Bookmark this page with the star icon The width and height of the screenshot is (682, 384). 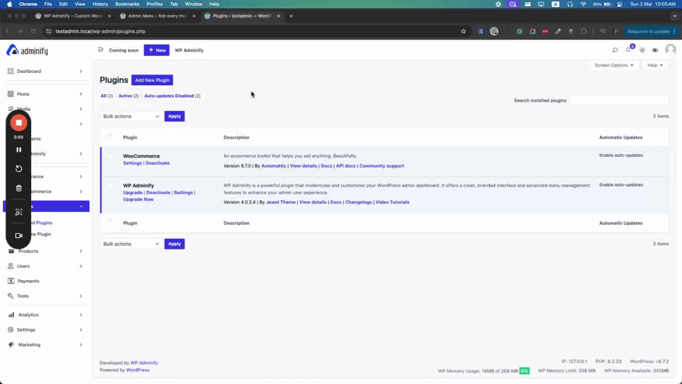[x=464, y=31]
